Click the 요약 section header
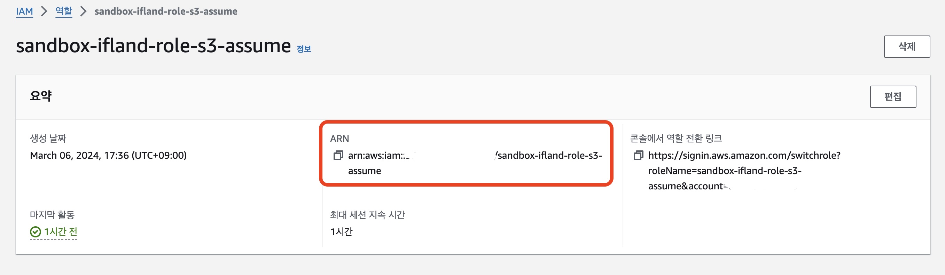 point(41,96)
